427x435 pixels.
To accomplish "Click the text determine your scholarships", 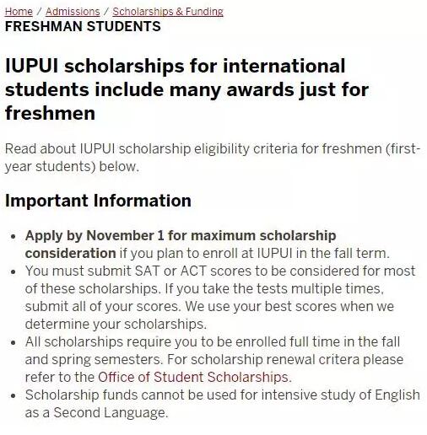I will click(116, 325).
